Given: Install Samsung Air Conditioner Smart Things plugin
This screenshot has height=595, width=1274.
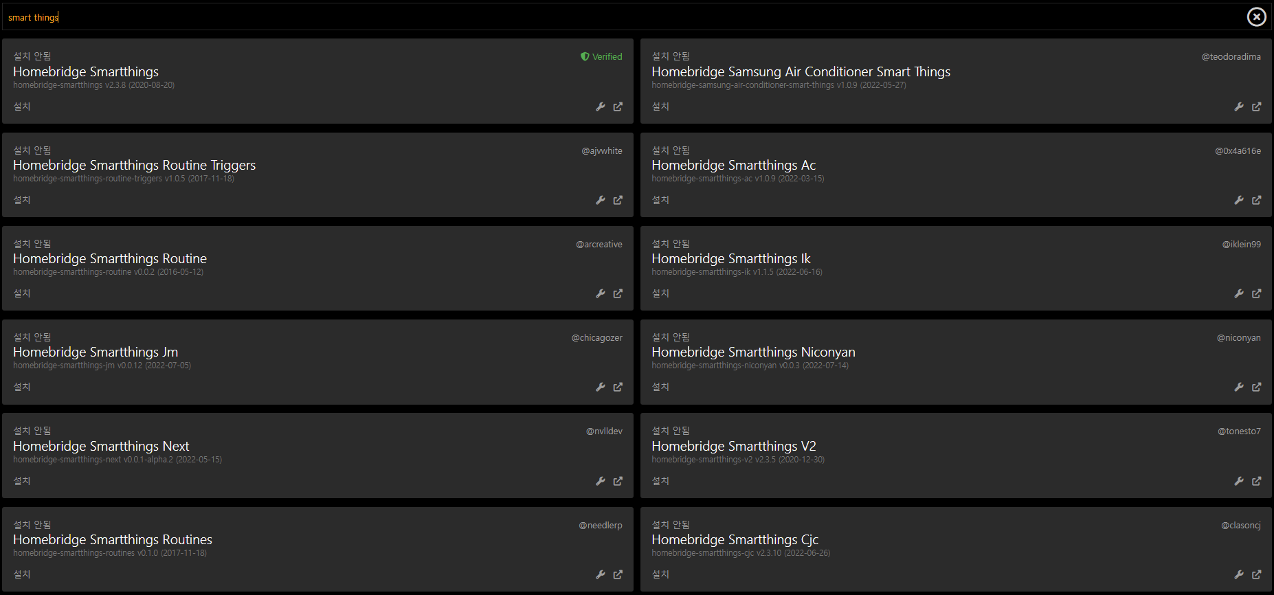Looking at the screenshot, I should click(660, 106).
